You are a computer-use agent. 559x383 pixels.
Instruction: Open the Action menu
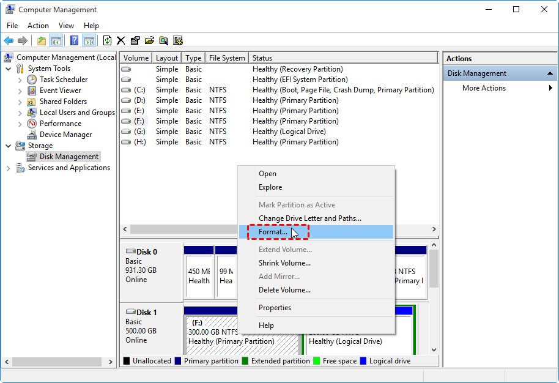click(38, 26)
